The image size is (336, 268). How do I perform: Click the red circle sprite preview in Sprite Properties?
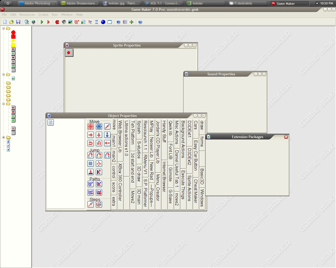[69, 53]
